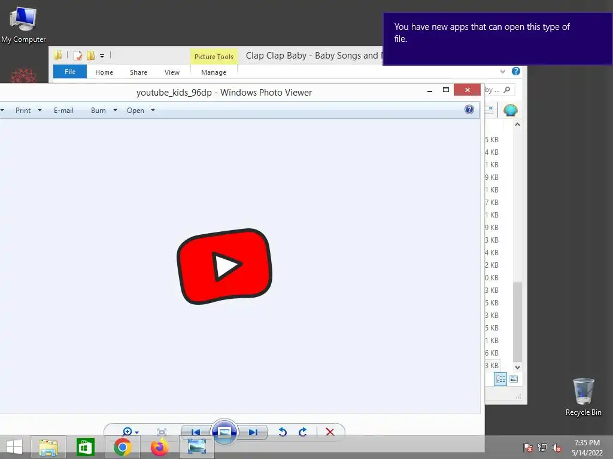This screenshot has height=459, width=613.
Task: Click the Picture Tools contextual tab
Action: click(x=214, y=57)
